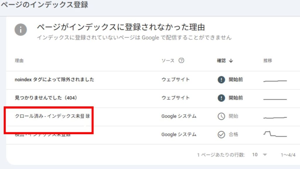Click the 1～4/4 pagination range text
Viewport: 300px width, 169px height.
point(288,155)
